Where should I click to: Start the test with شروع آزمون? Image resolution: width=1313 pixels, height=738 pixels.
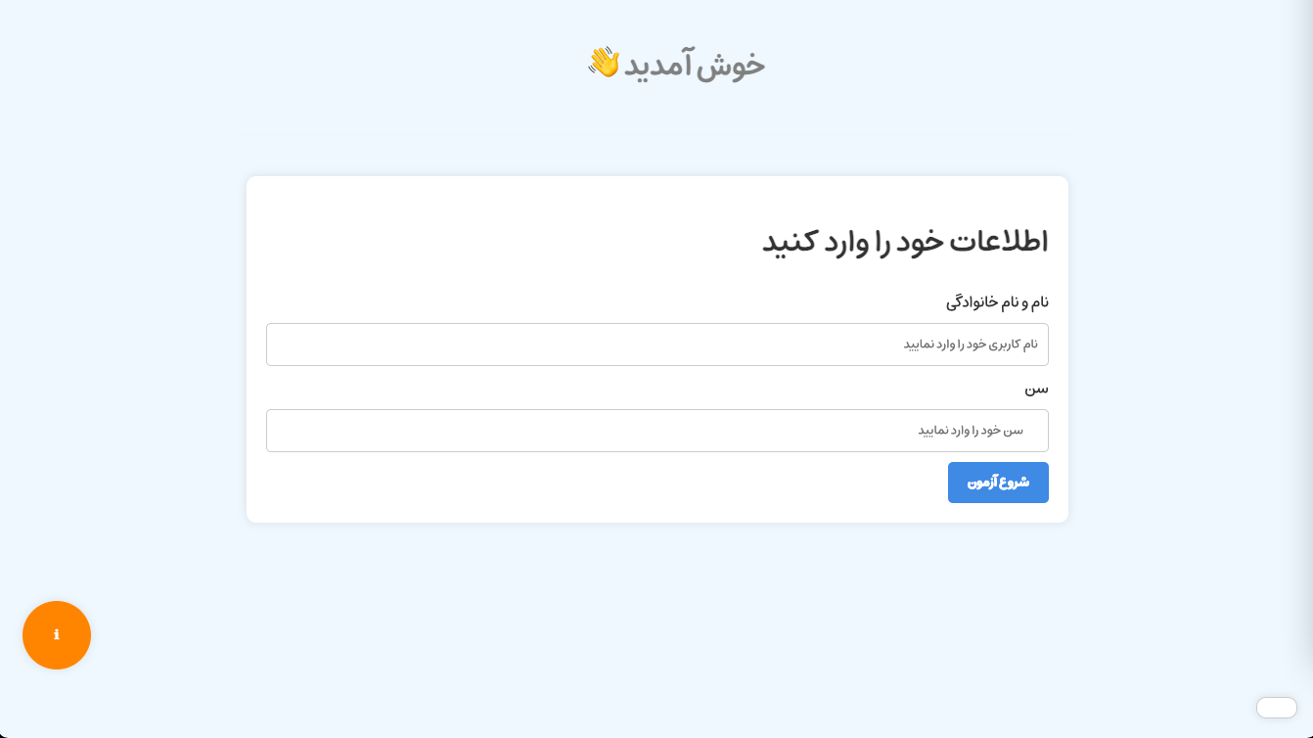[x=998, y=483]
